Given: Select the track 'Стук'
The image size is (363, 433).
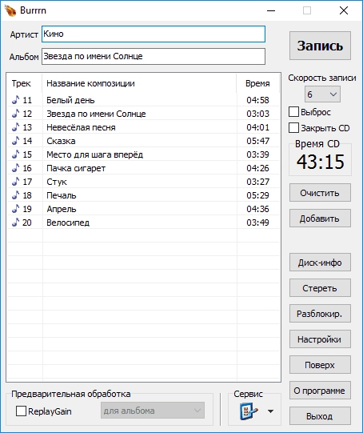Looking at the screenshot, I should click(57, 182).
